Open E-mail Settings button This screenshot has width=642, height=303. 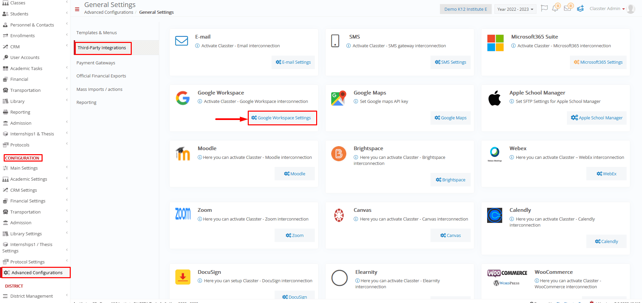tap(293, 62)
